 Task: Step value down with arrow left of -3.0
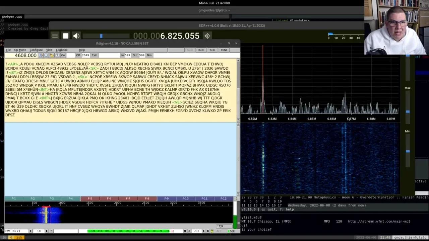pos(189,231)
